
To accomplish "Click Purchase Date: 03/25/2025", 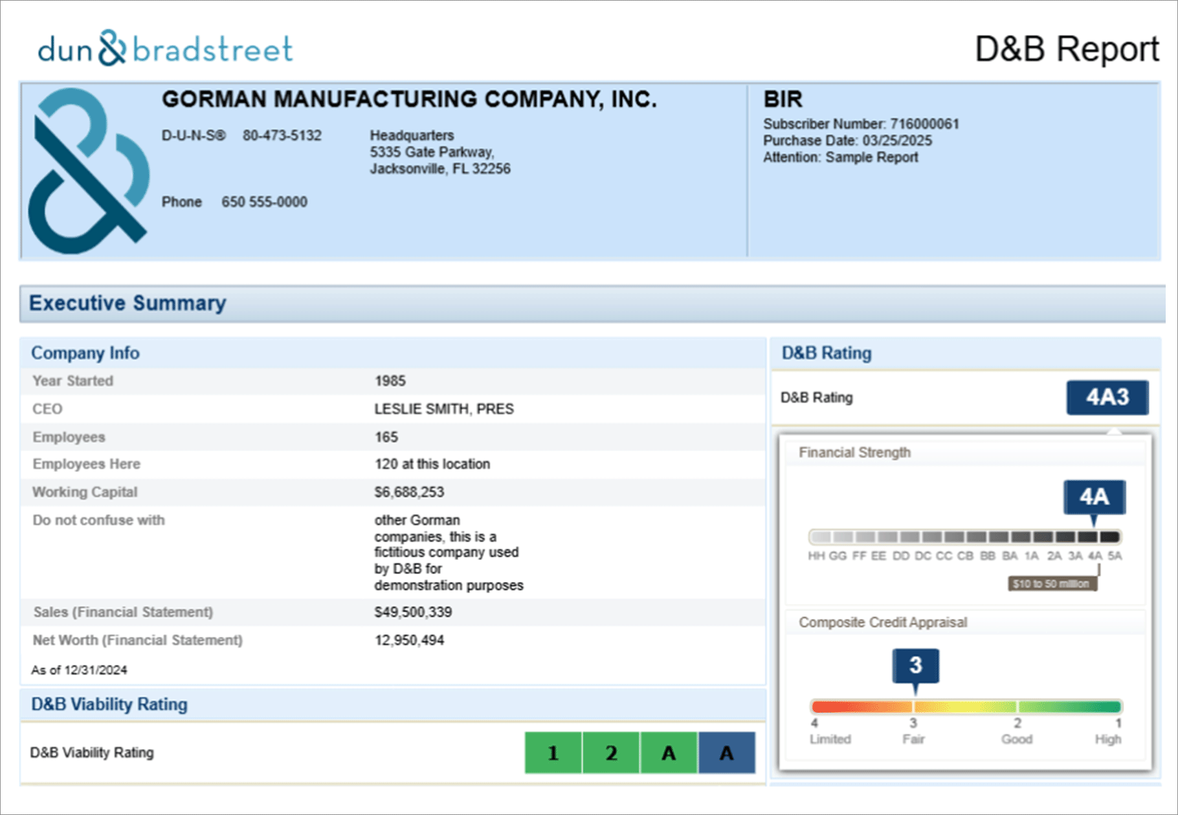I will (x=847, y=140).
